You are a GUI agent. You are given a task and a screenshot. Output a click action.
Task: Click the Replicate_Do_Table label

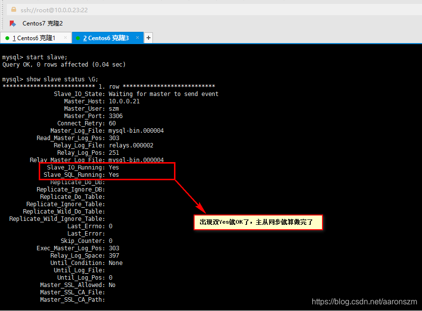point(73,197)
